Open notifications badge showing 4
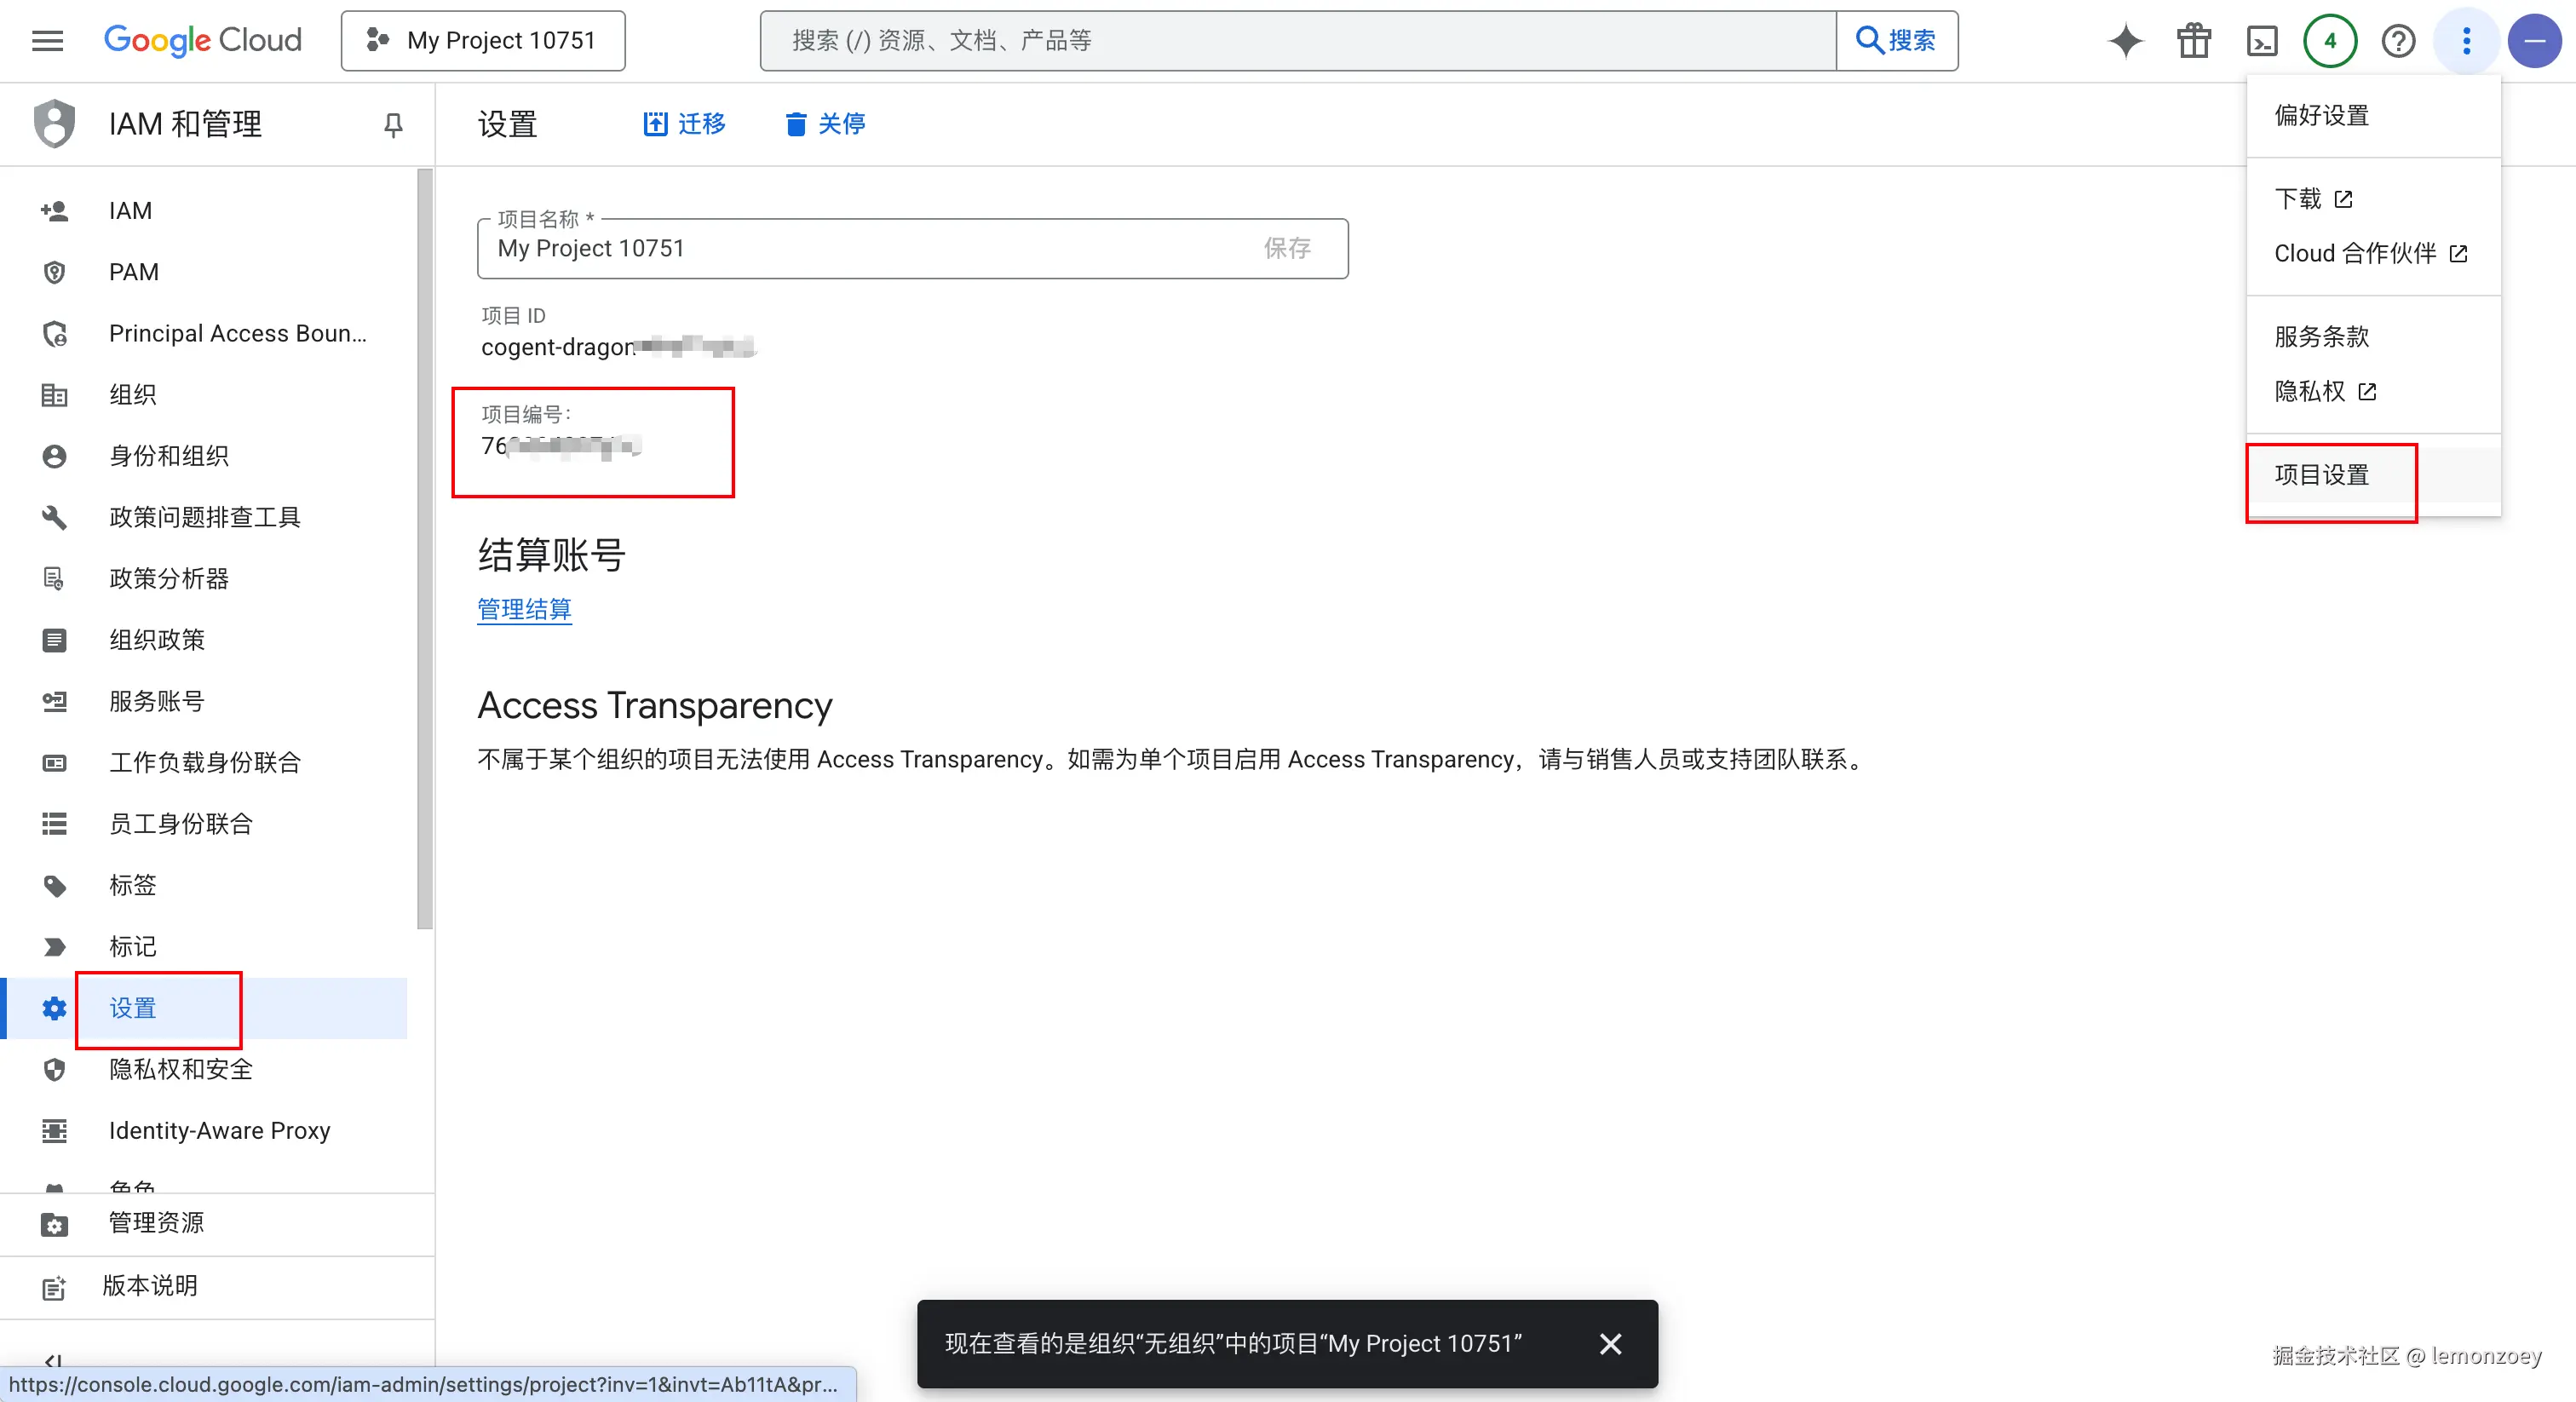 2330,41
